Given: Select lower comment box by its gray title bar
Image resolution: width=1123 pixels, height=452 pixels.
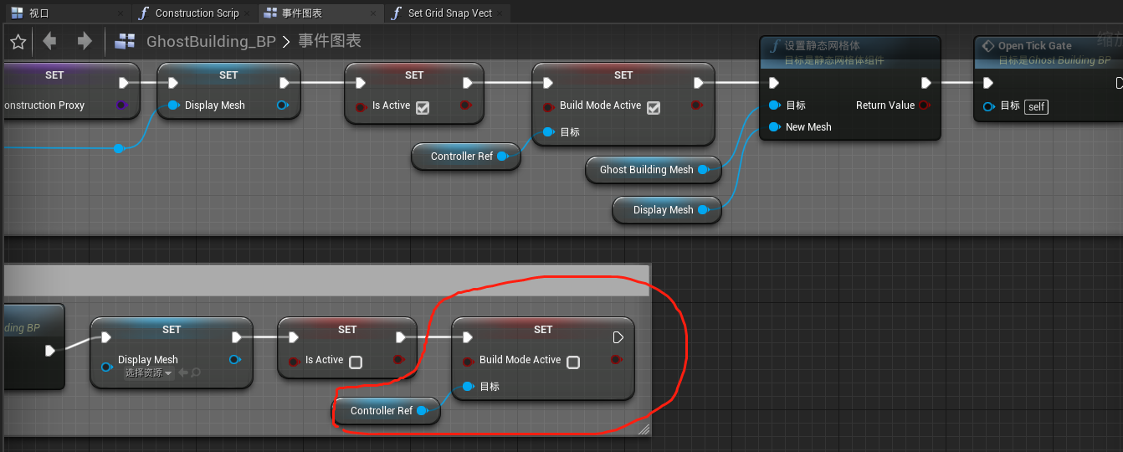Looking at the screenshot, I should 326,280.
